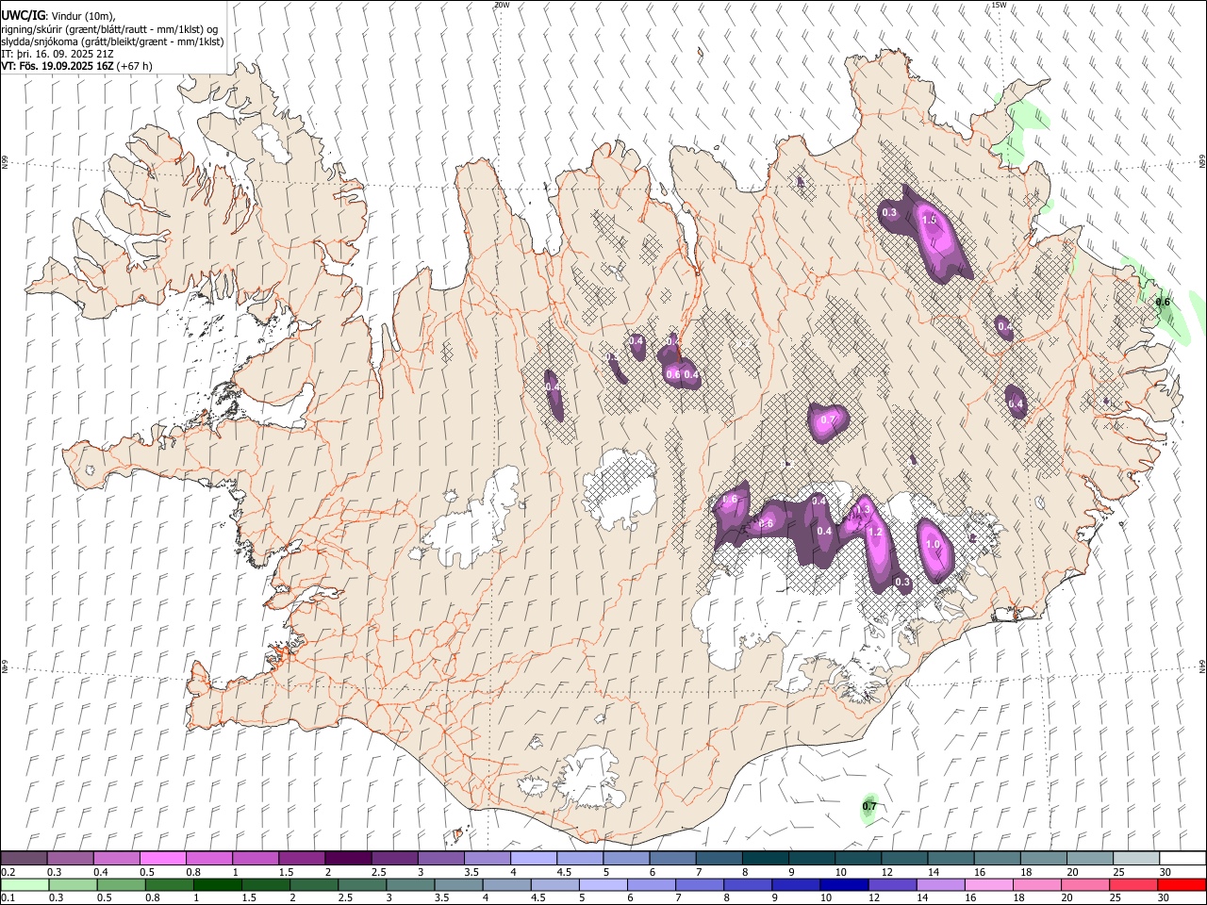Click the 0.3 light green rain swatch

72,884
